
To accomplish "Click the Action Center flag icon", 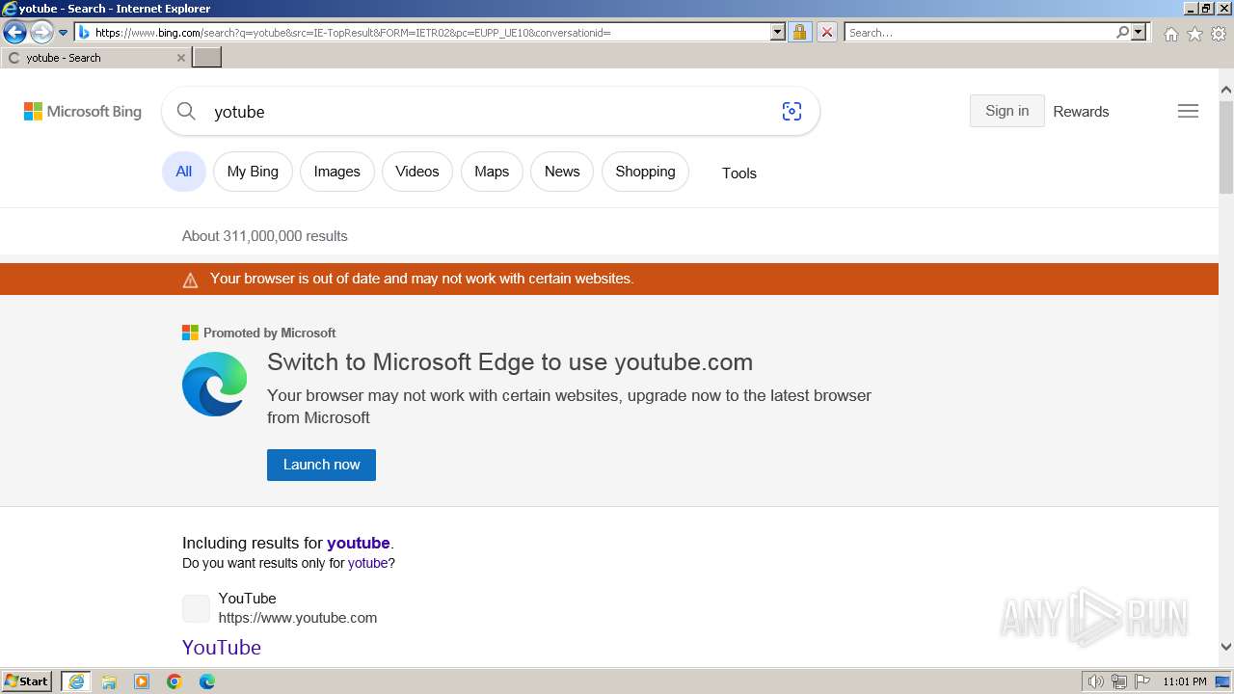I will tap(1142, 681).
